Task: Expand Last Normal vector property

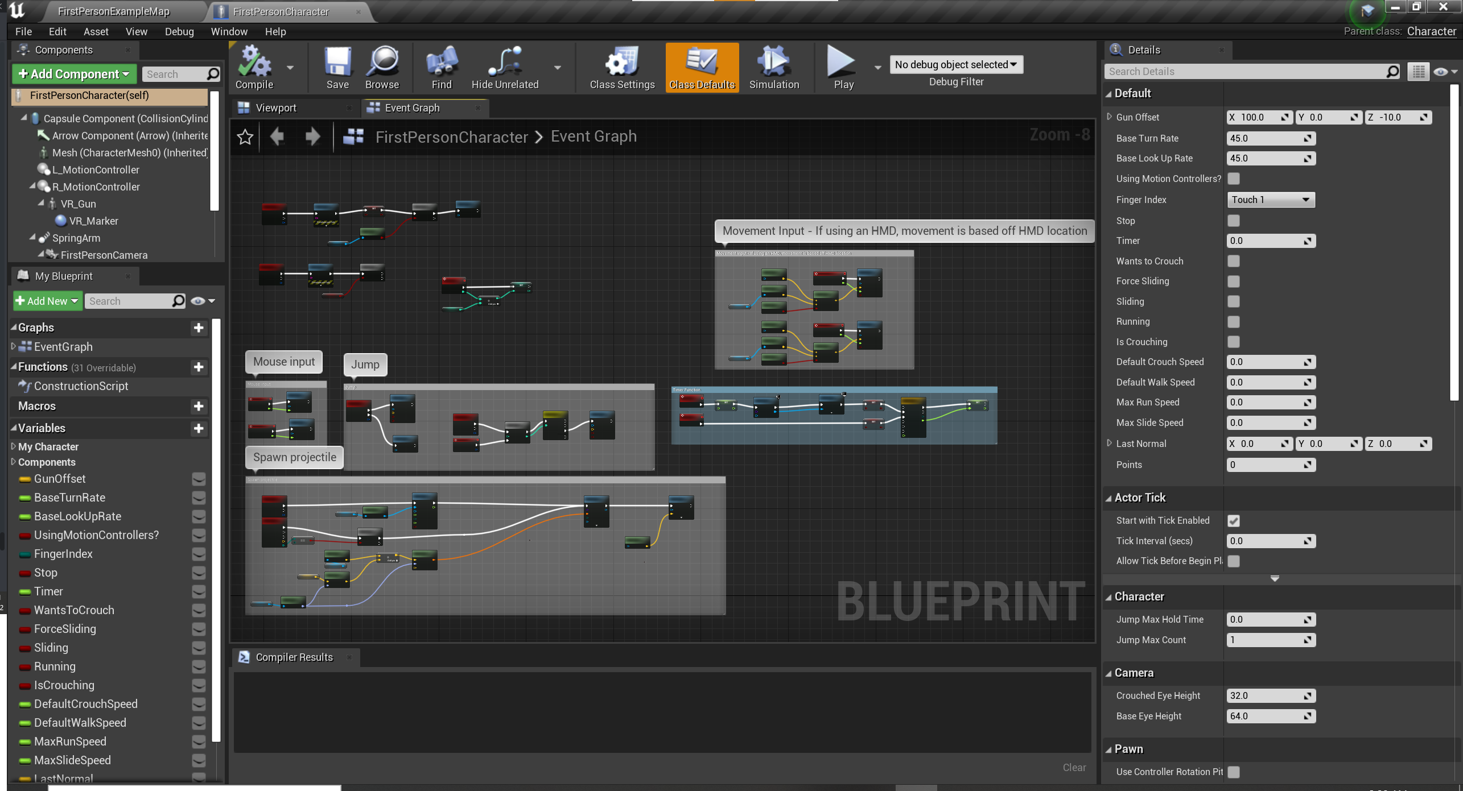Action: (x=1109, y=444)
